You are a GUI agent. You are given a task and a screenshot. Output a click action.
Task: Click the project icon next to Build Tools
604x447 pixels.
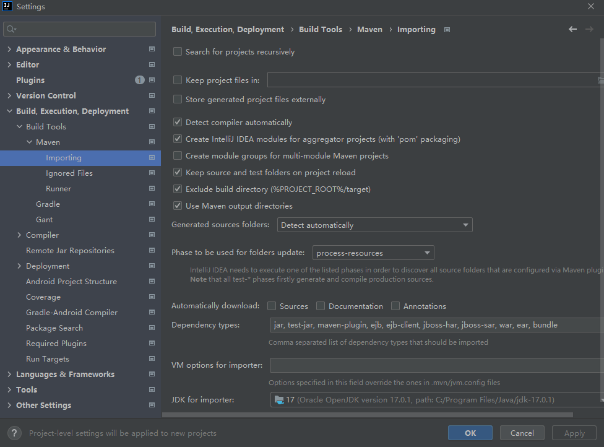(152, 126)
